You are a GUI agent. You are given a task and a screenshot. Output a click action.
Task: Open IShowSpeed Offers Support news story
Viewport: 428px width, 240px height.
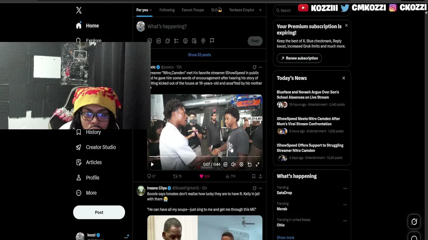(312, 152)
